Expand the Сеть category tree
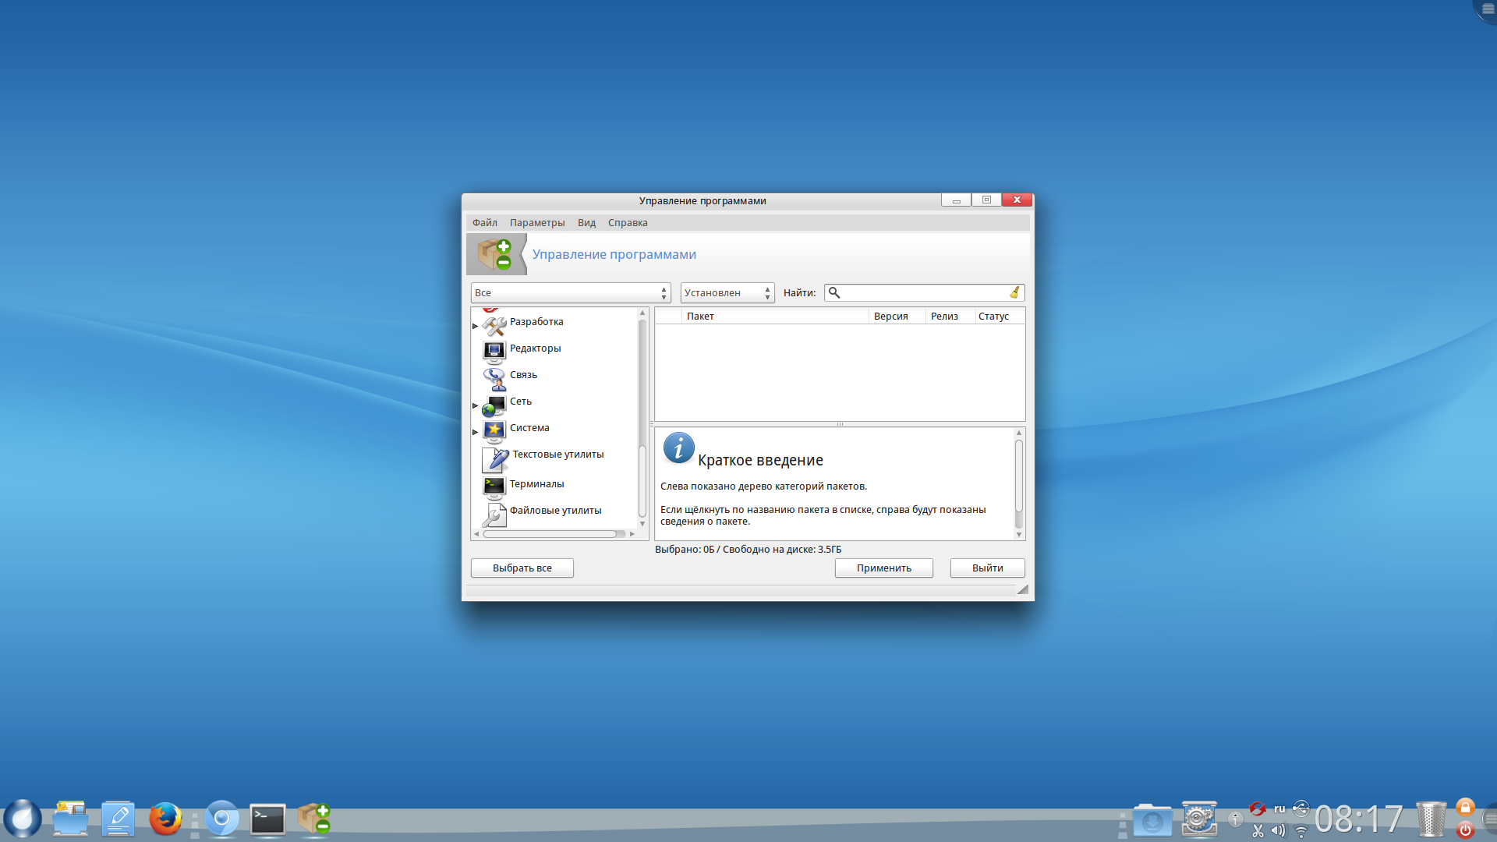Image resolution: width=1497 pixels, height=842 pixels. click(x=475, y=405)
